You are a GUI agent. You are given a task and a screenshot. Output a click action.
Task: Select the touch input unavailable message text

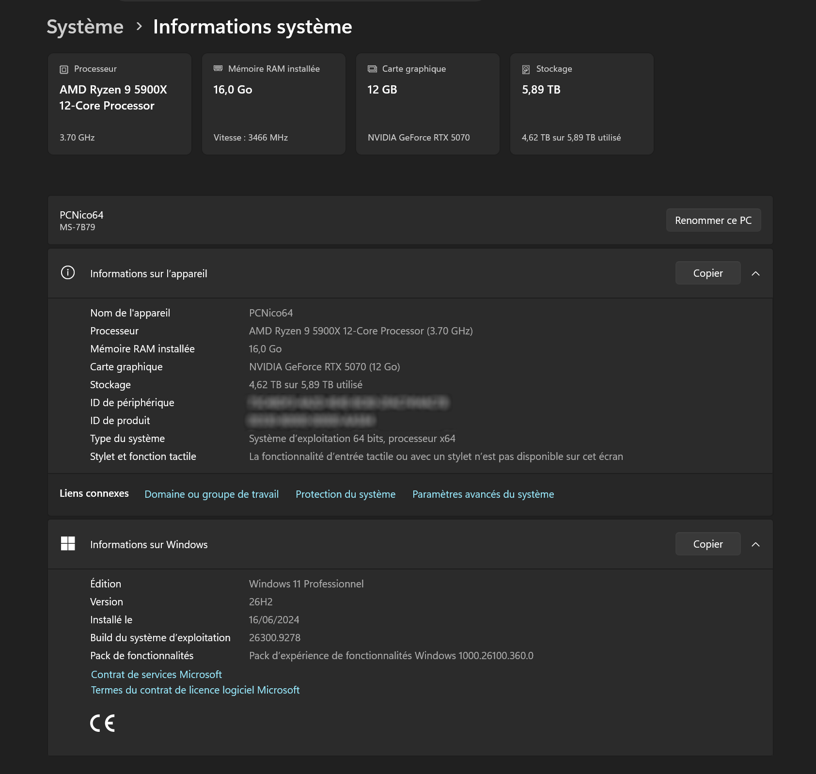(436, 456)
